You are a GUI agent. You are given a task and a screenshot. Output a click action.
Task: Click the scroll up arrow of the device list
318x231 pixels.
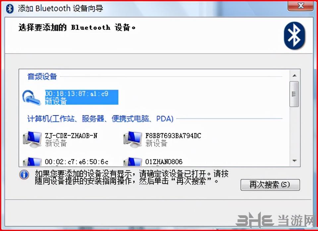click(x=294, y=75)
